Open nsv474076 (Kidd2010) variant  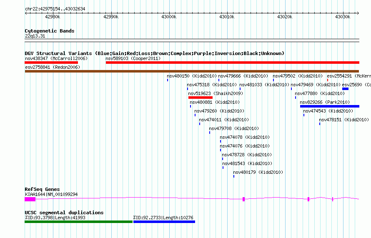(245, 146)
